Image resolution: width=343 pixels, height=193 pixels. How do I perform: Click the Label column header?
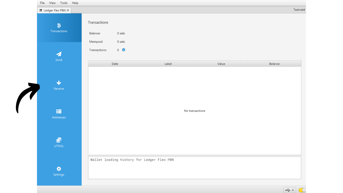point(168,64)
